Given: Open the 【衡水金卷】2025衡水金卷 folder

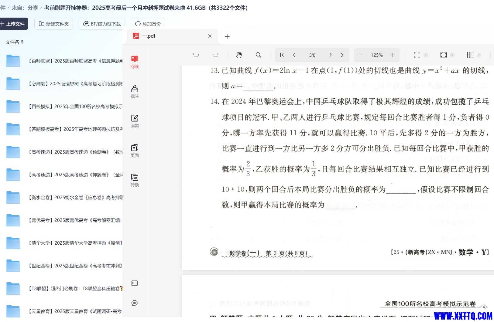Looking at the screenshot, I should point(75,197).
